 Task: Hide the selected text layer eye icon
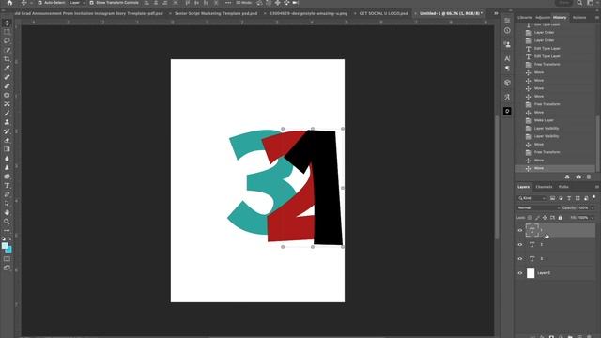point(520,230)
